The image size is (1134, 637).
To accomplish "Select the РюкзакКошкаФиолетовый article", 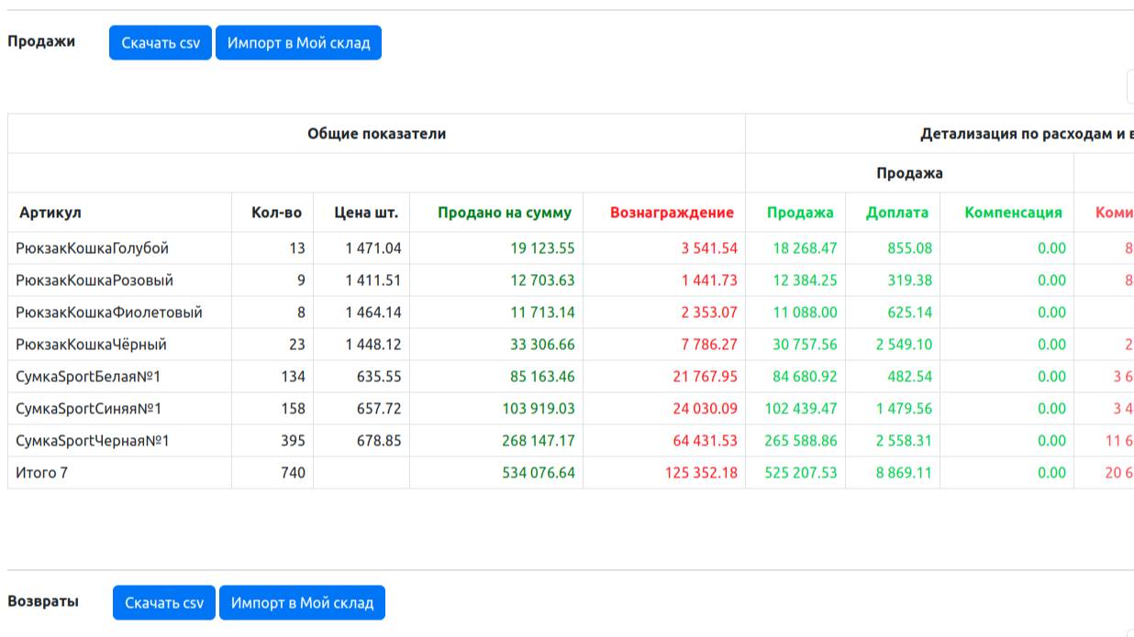I will pyautogui.click(x=109, y=313).
